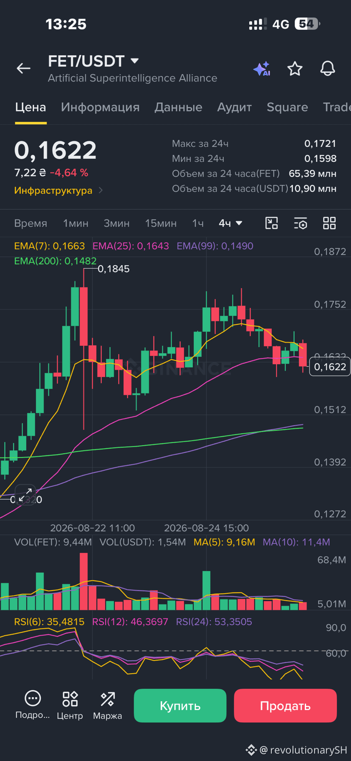Tap the Мин за 24ч value 0,1598
The height and width of the screenshot is (761, 351).
click(320, 158)
